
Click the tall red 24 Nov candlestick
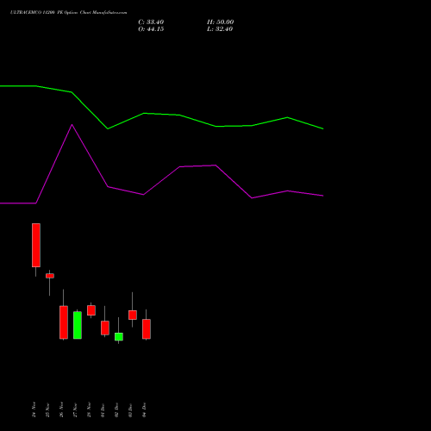click(x=36, y=245)
